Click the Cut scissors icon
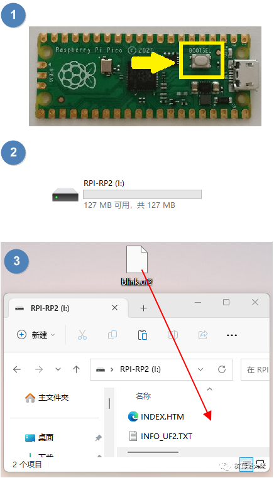 click(82, 335)
